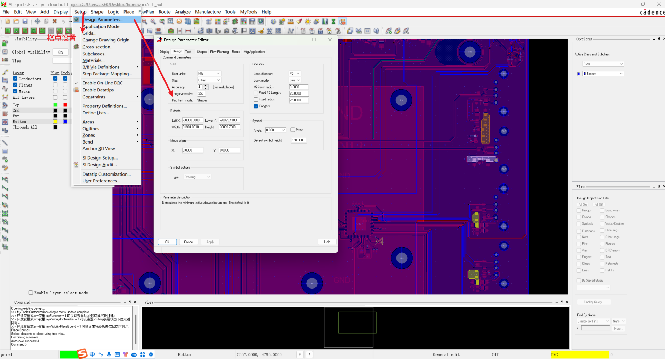Screen dimensions: 665x359
Task: Click the question mark help toolbar icon
Action: [x=376, y=31]
